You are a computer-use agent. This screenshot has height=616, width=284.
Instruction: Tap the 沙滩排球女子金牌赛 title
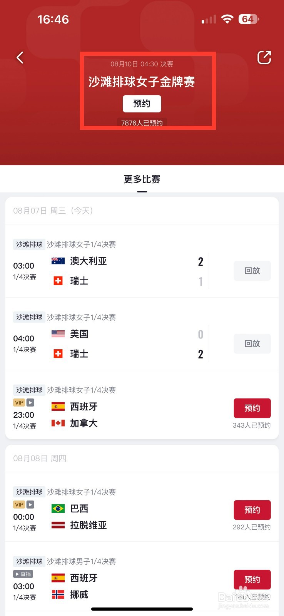(x=142, y=82)
